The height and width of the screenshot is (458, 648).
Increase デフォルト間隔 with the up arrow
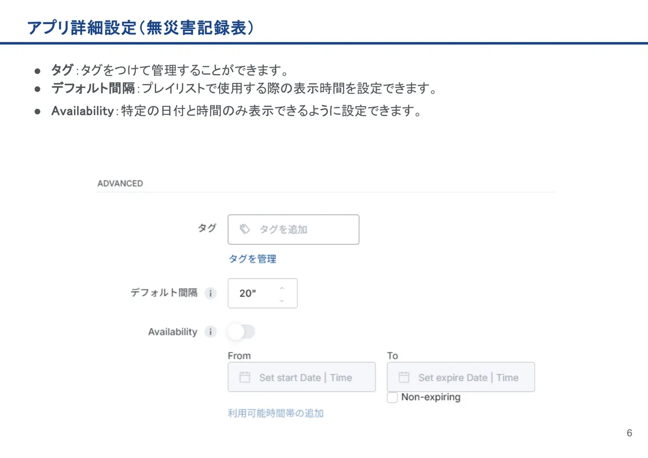click(x=281, y=288)
